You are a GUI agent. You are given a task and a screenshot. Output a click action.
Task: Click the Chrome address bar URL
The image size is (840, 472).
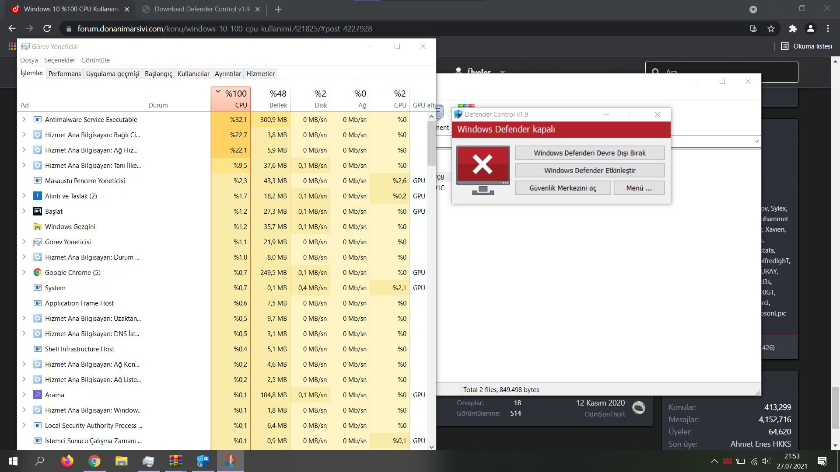coord(225,29)
